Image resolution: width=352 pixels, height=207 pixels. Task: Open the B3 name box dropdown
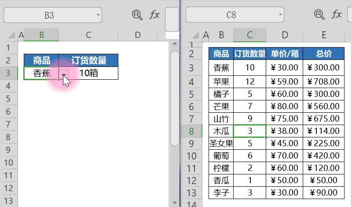point(98,15)
